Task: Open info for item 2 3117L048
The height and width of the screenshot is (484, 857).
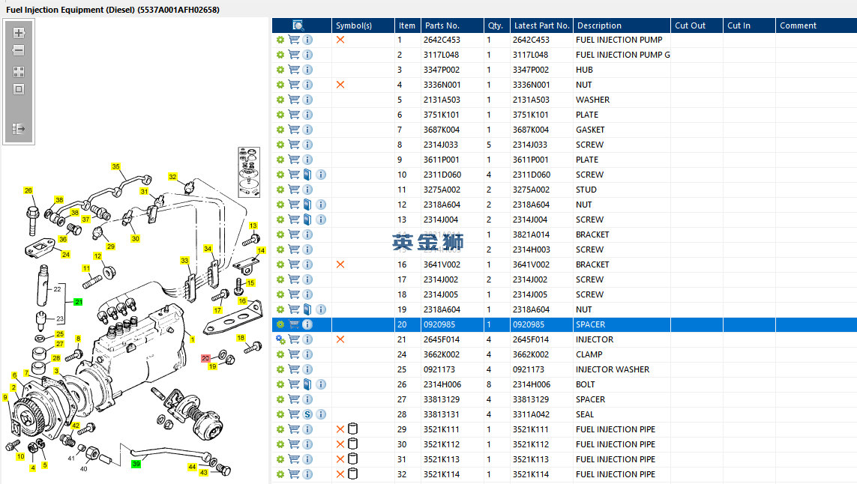Action: click(307, 55)
